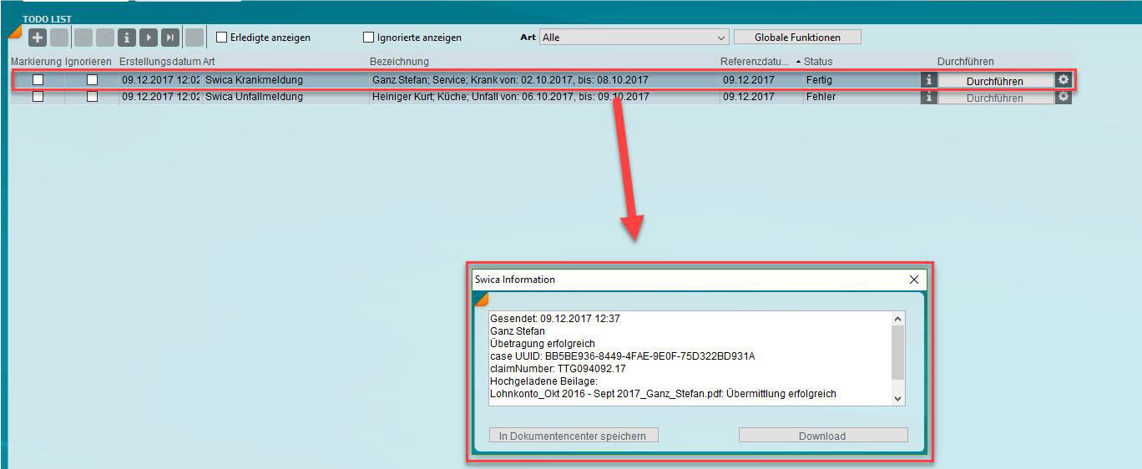Close the Swica Information dialog
1142x469 pixels.
pos(913,280)
